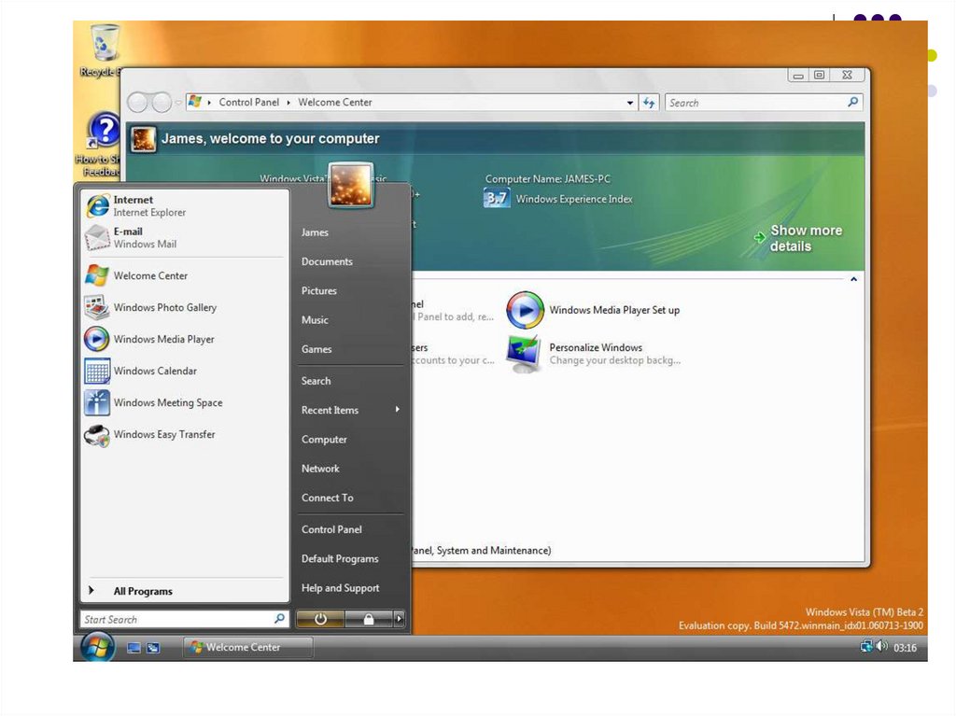
Task: Open Help and Support from Start menu
Action: pyautogui.click(x=340, y=588)
